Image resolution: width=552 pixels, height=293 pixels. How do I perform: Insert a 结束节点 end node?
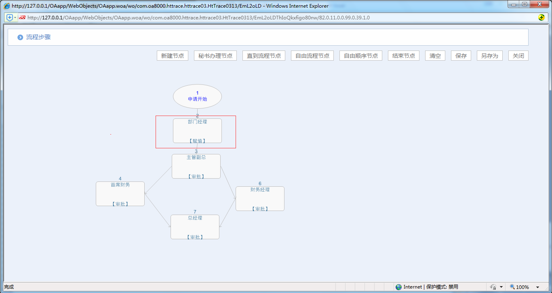(404, 56)
